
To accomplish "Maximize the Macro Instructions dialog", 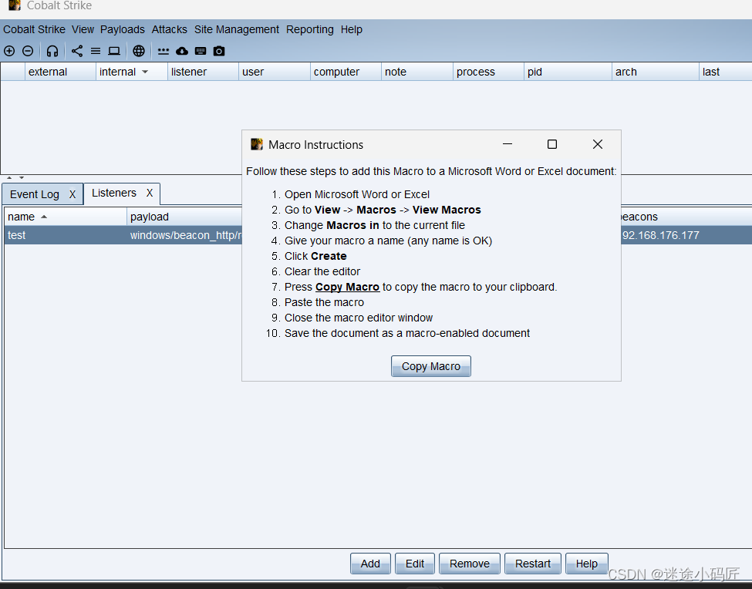I will coord(552,144).
